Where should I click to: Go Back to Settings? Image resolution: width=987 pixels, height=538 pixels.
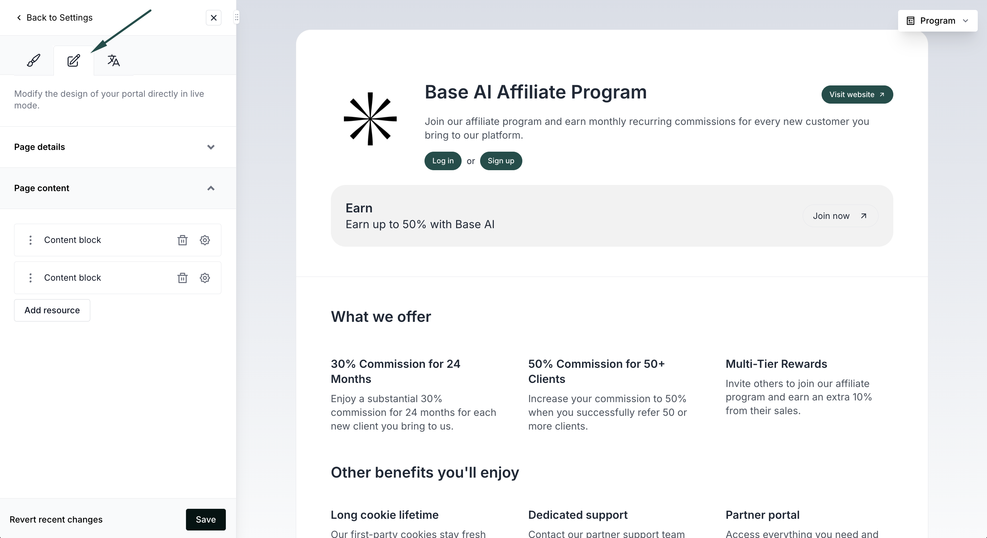(55, 17)
